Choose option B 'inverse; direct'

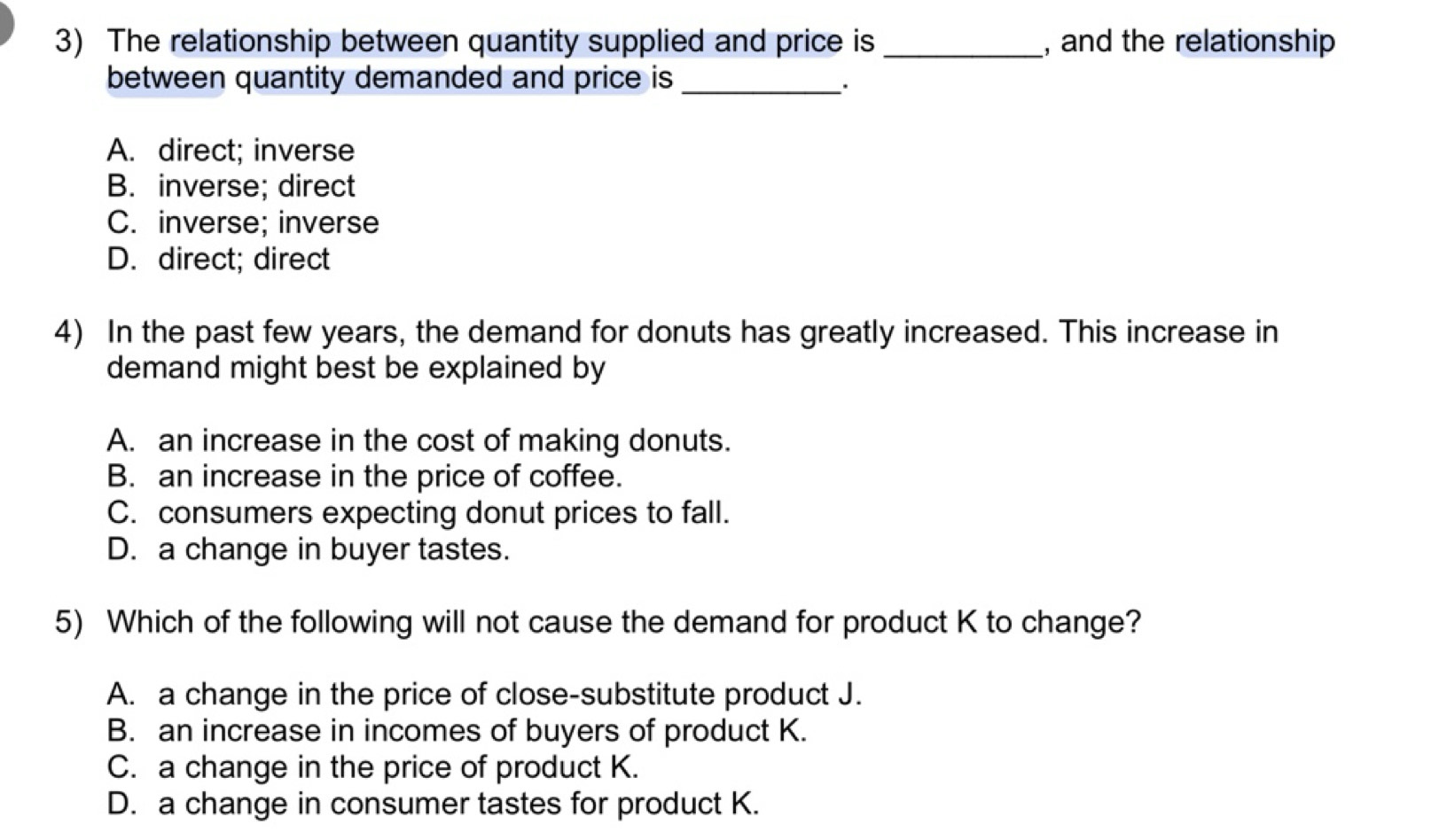pos(255,186)
